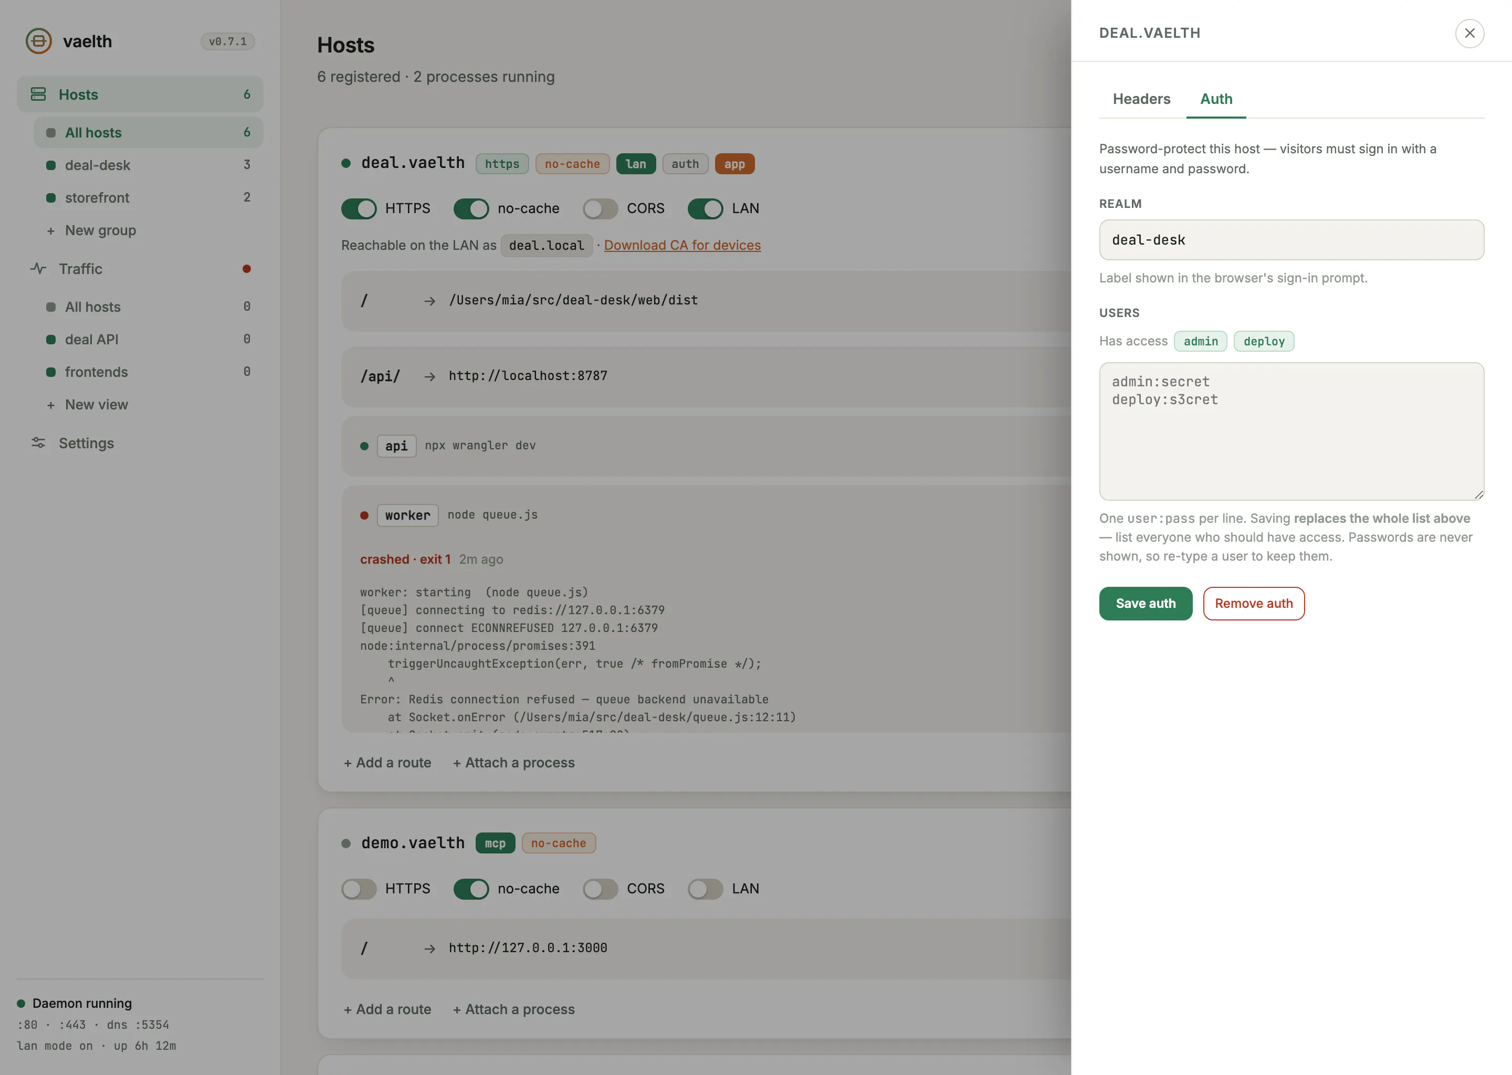Click the textarea resize handle

coord(1478,494)
